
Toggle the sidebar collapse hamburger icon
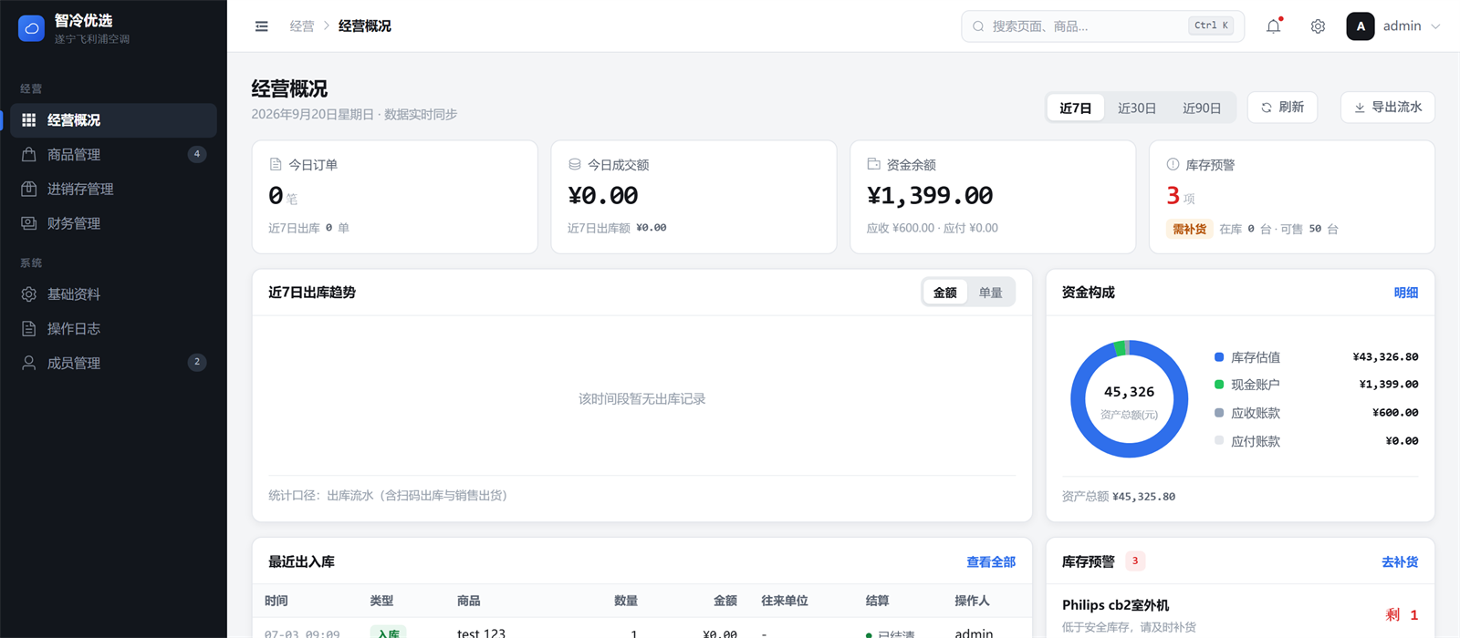(x=262, y=26)
